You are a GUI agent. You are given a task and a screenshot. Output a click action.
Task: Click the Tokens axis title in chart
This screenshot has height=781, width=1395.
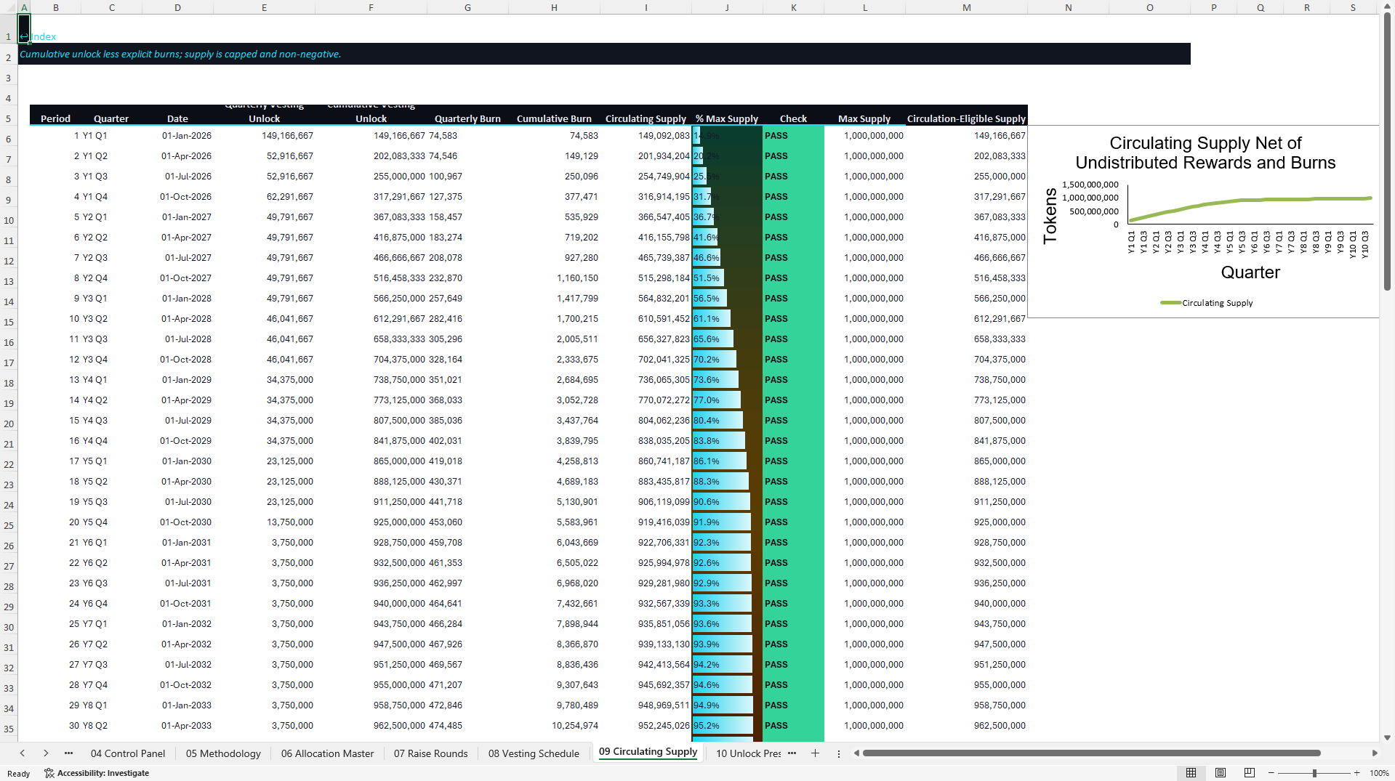pos(1050,216)
